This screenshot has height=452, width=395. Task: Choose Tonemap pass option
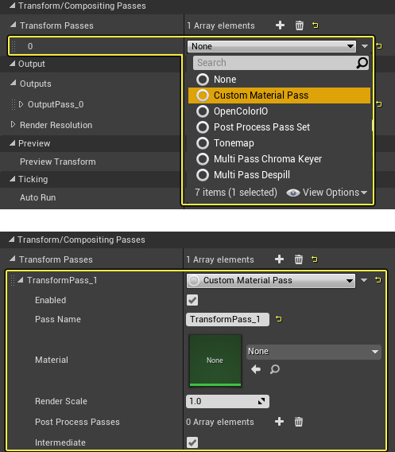click(x=279, y=143)
